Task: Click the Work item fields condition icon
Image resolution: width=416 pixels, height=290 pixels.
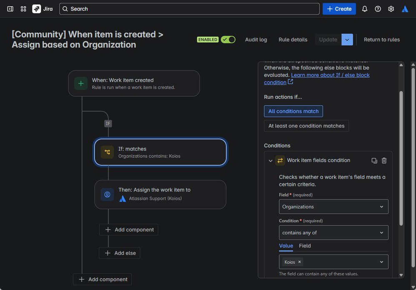Action: pyautogui.click(x=280, y=161)
